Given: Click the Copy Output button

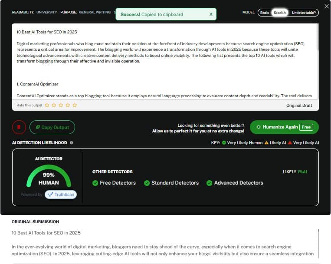Looking at the screenshot, I should [52, 127].
